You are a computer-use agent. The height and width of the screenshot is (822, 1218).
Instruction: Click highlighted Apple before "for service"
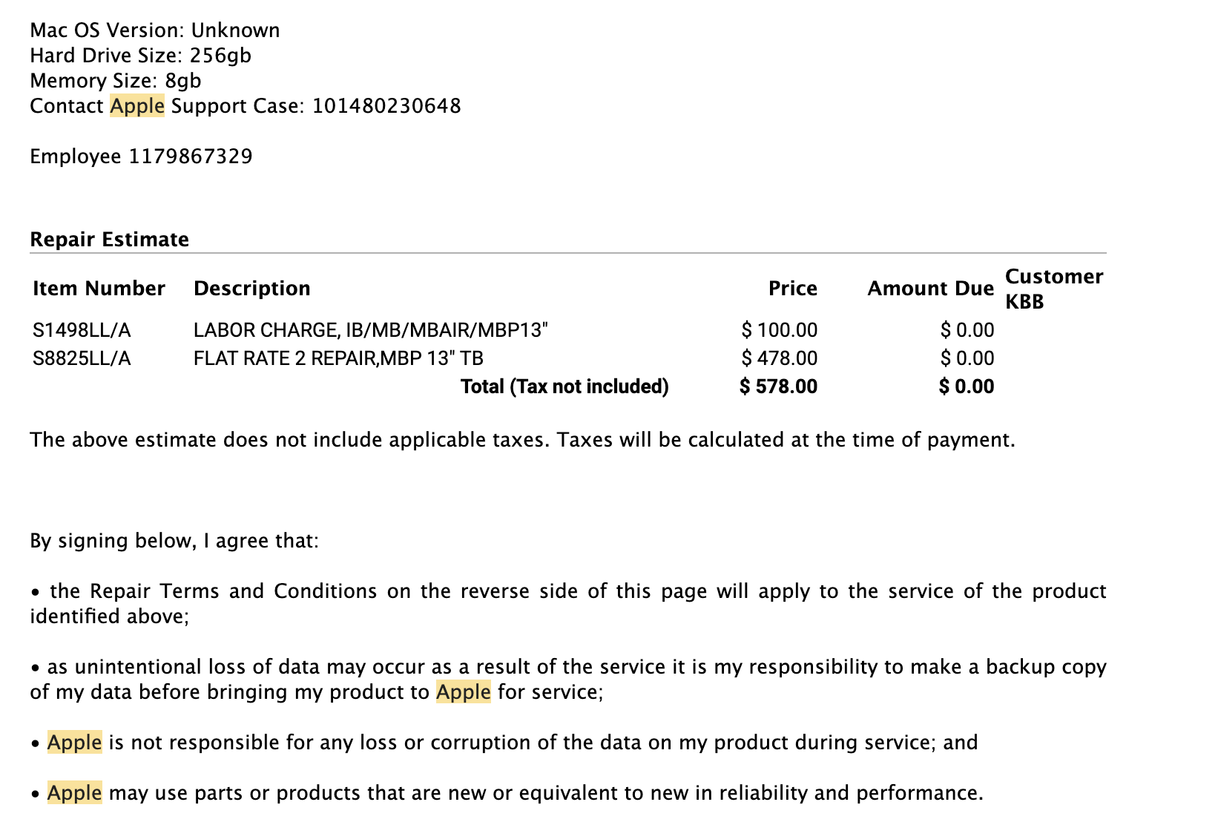(463, 692)
